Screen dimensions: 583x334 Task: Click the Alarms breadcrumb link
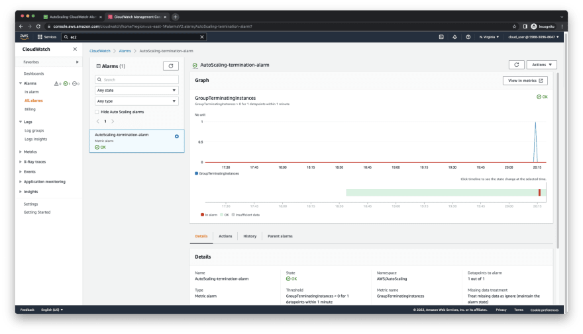pos(125,51)
